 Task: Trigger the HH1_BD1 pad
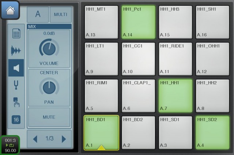point(101,133)
